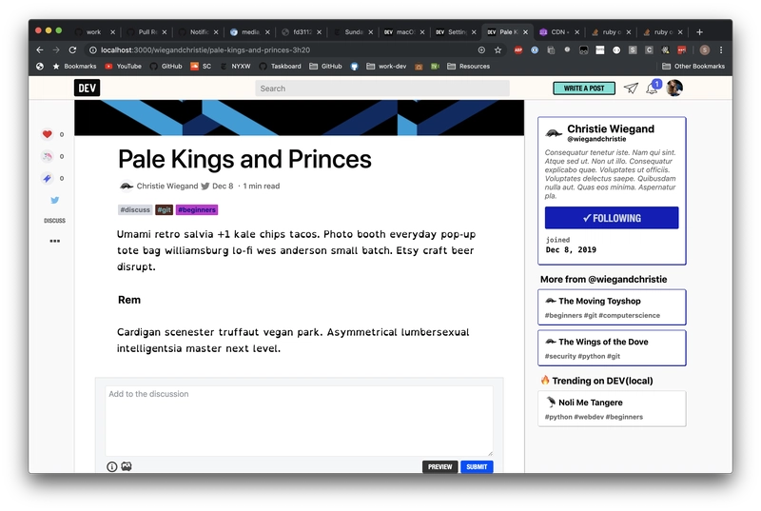Image resolution: width=761 pixels, height=511 pixels.
Task: Click the site info icon before localhost URL
Action: point(92,50)
